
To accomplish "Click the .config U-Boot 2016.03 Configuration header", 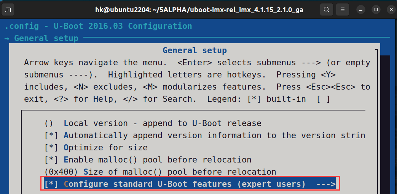I will [98, 26].
